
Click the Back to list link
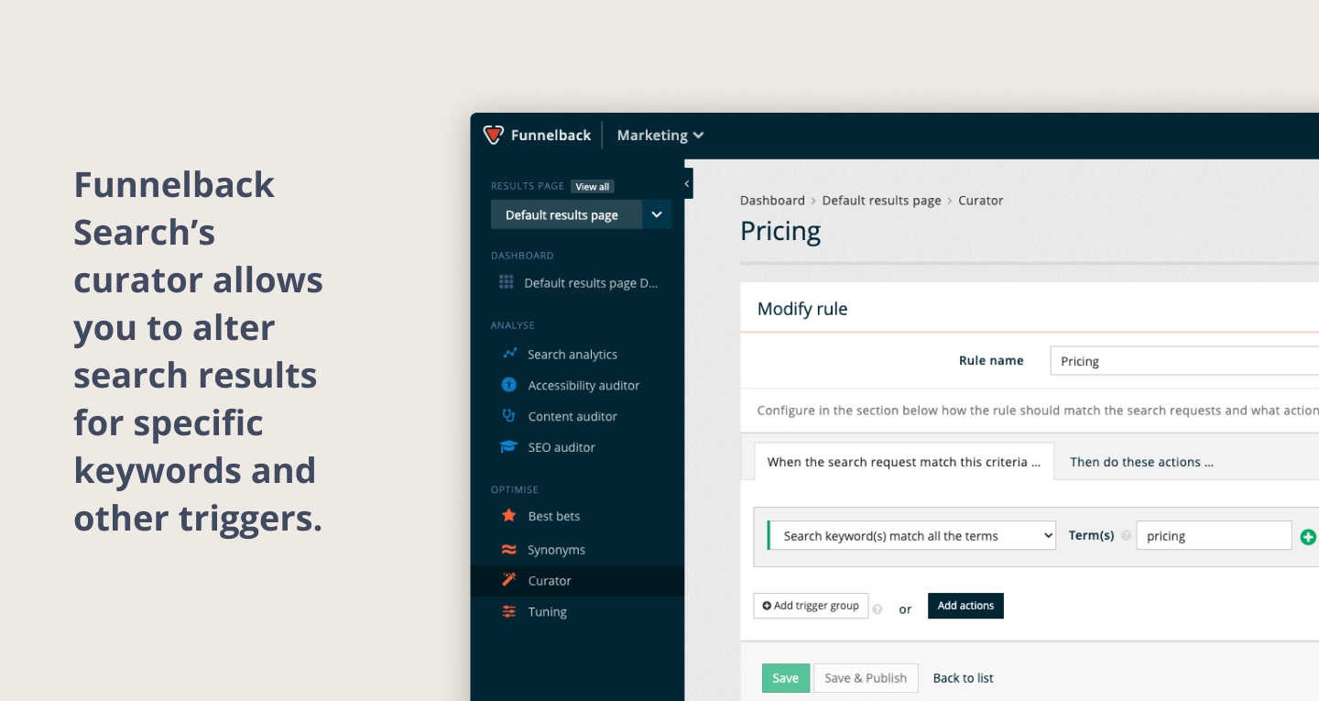963,678
